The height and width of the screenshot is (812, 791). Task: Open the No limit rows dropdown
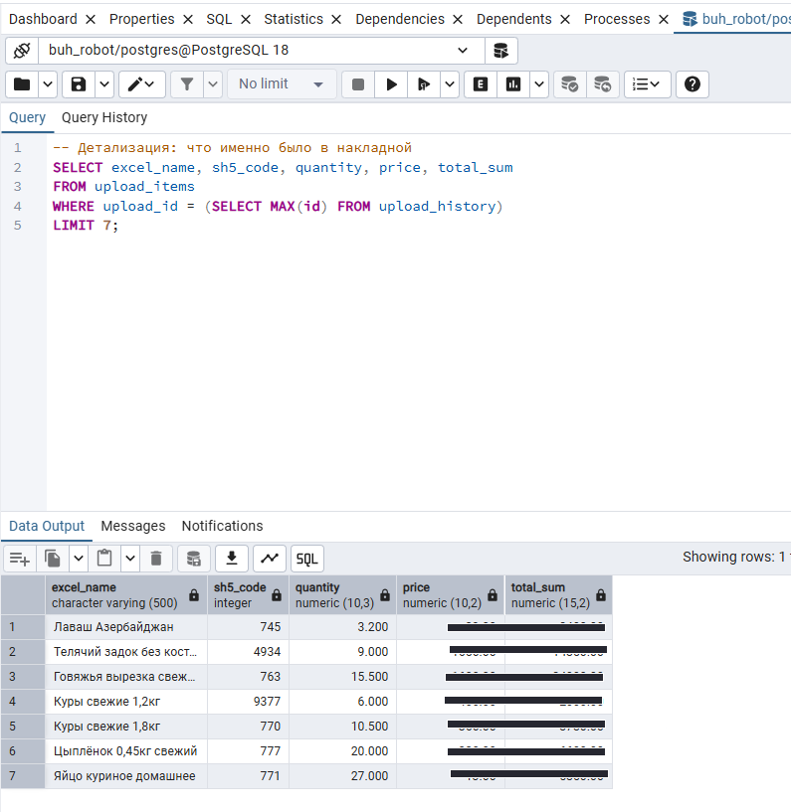click(x=282, y=84)
